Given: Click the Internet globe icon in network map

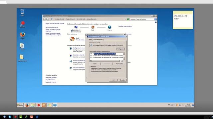Looking at the screenshot, I should [109, 27].
